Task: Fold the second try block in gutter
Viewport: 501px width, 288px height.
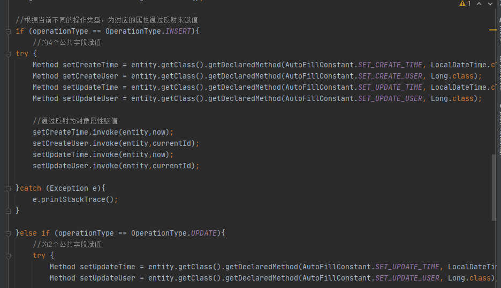Action: (x=8, y=255)
